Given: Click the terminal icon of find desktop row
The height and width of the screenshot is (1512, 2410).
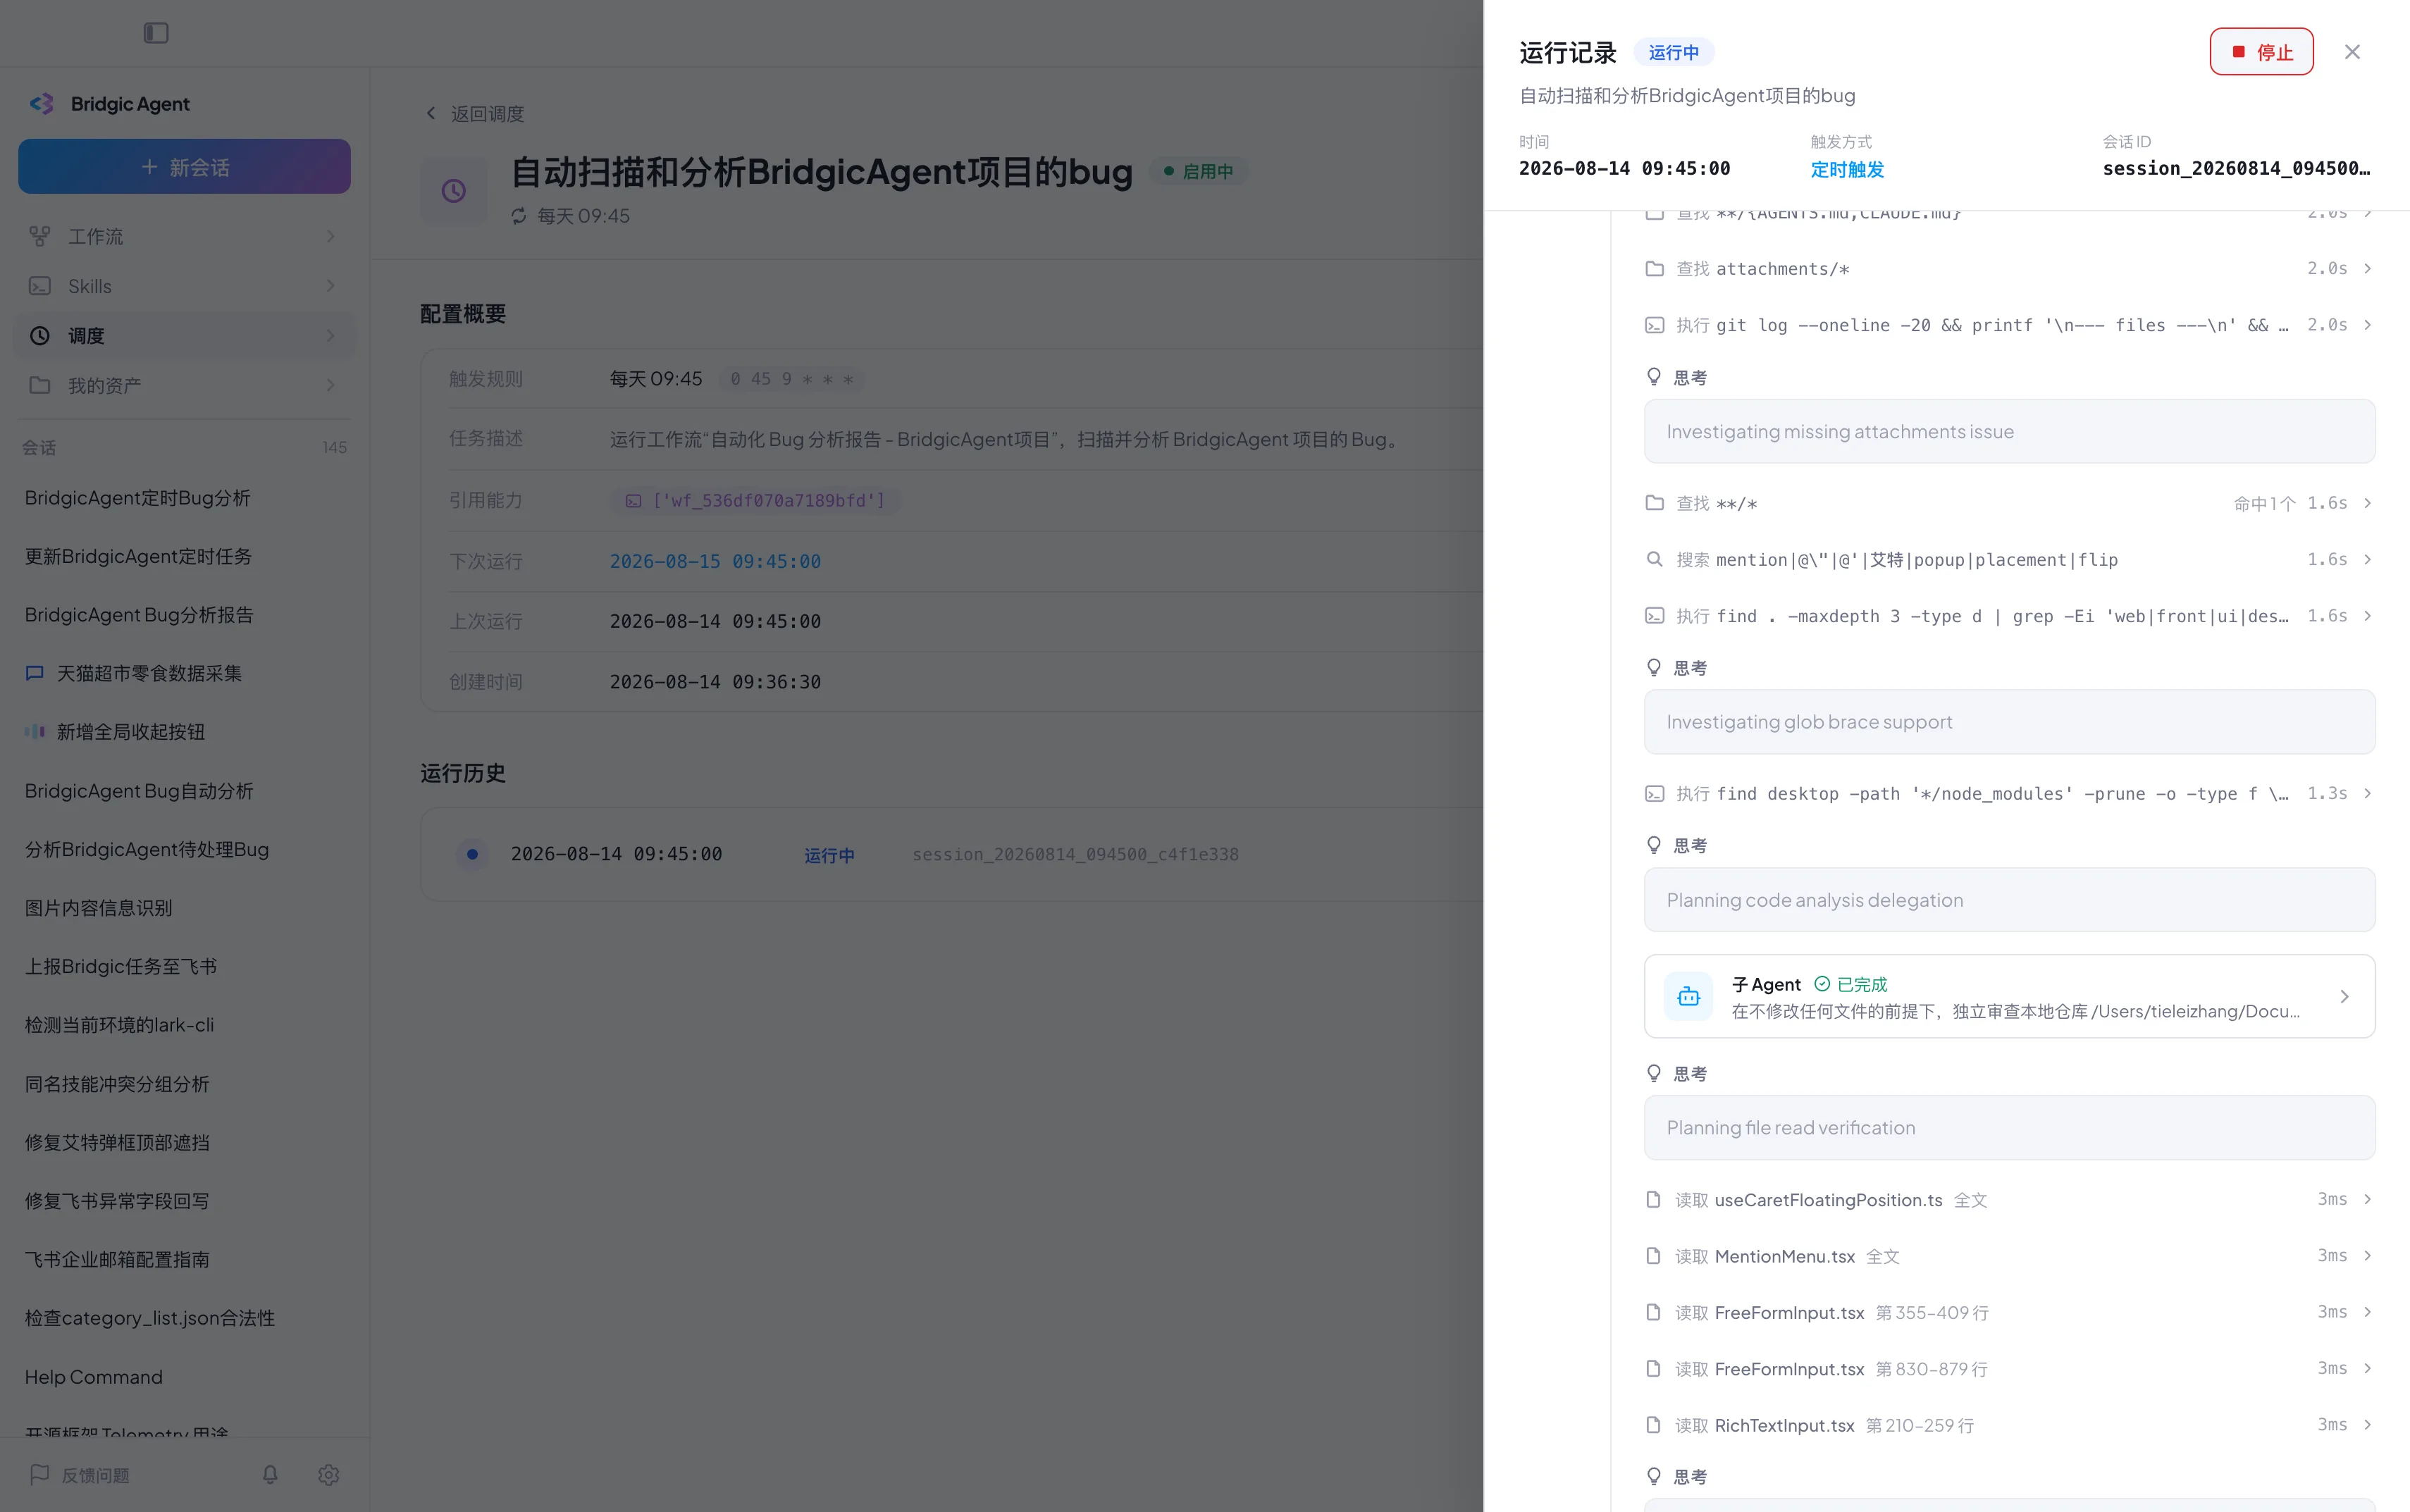Looking at the screenshot, I should tap(1655, 793).
